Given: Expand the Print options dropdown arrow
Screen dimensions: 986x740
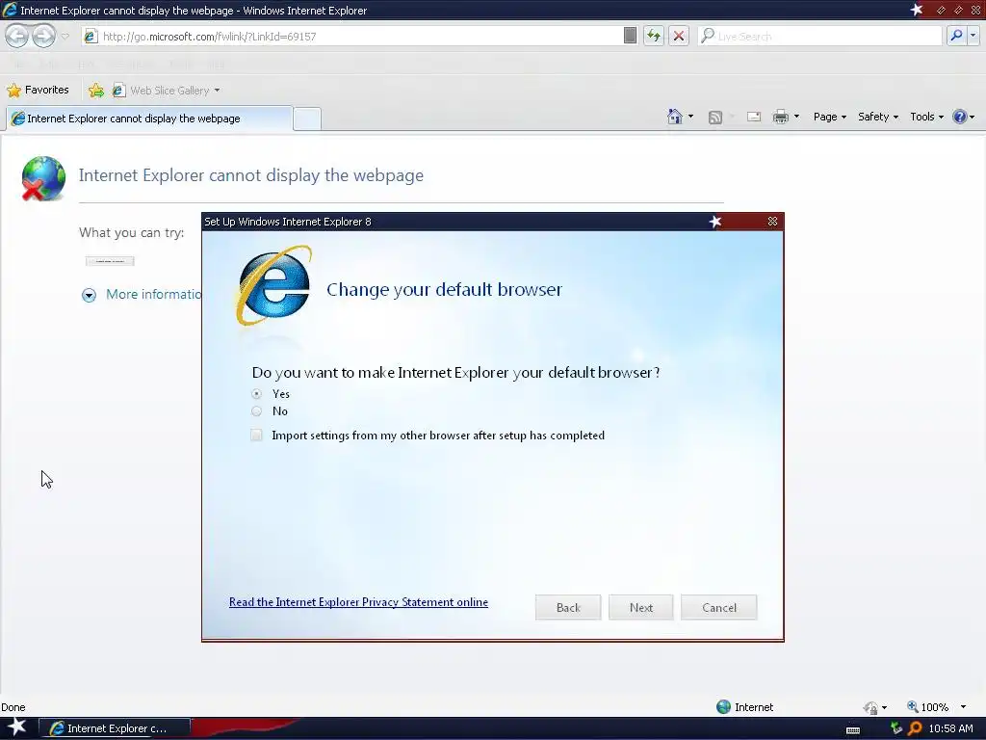Looking at the screenshot, I should click(796, 117).
